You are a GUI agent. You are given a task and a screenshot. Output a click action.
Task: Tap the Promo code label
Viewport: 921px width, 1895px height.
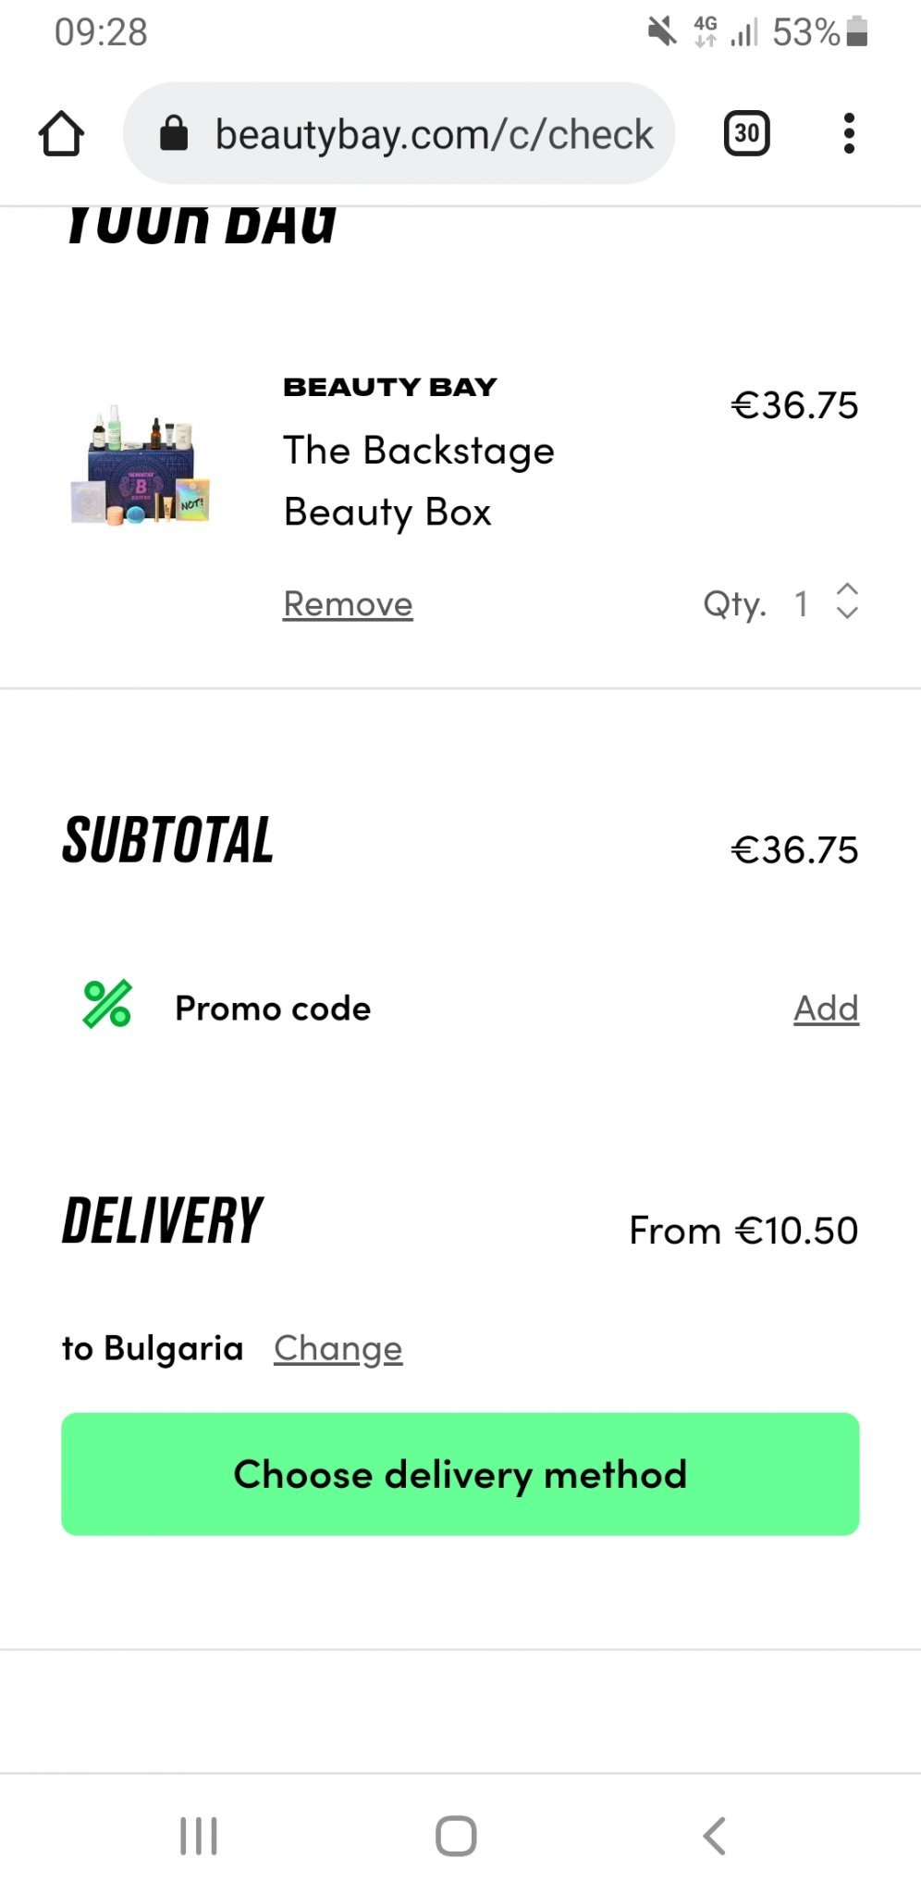273,1009
